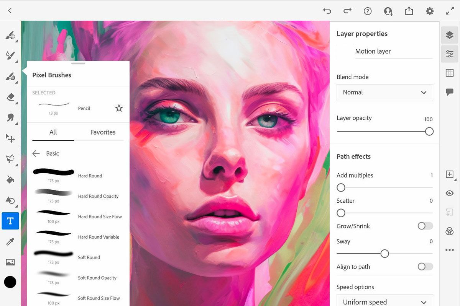Open the Uniform speed dropdown
460x306 pixels.
click(384, 301)
